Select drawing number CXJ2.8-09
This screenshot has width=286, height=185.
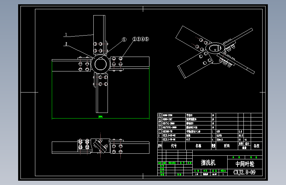click(244, 172)
